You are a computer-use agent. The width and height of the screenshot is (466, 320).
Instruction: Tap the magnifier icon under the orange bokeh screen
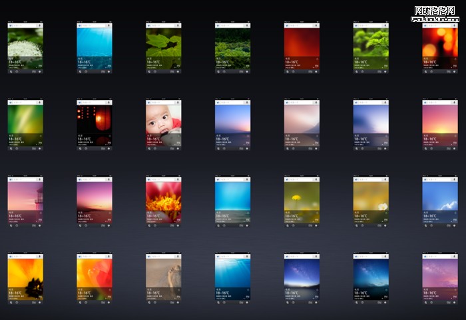[425, 71]
